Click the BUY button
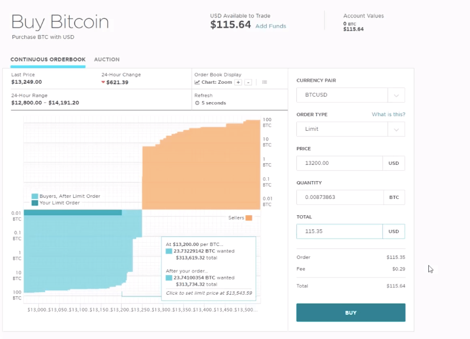Viewport: 470px width, 339px height. click(350, 313)
